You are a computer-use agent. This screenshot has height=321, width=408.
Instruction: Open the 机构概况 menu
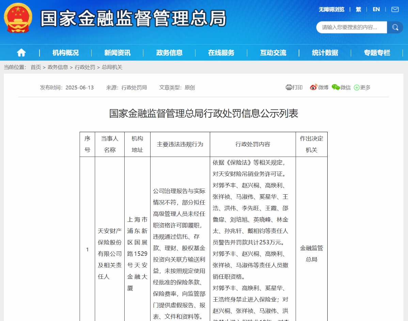pyautogui.click(x=65, y=53)
